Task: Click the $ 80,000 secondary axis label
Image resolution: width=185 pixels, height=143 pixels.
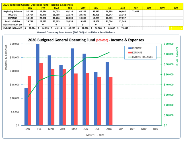Action: point(168,44)
